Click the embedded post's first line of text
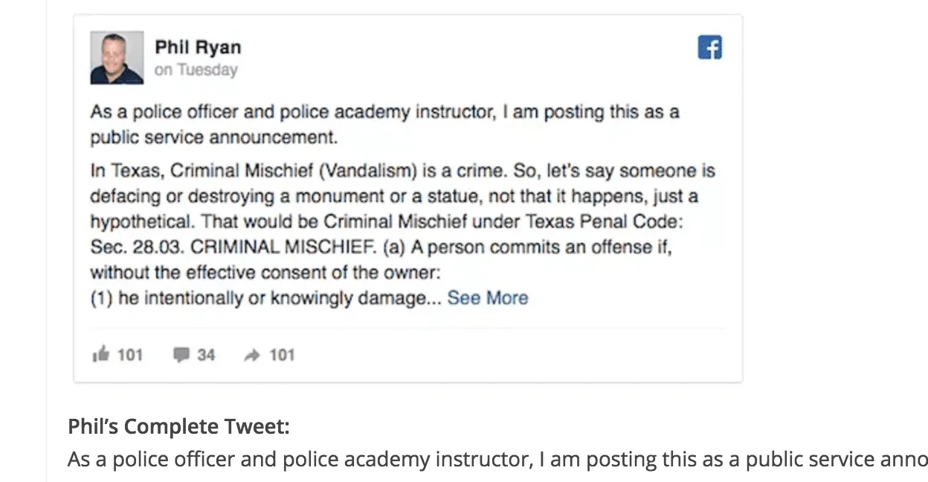The image size is (928, 482). [384, 113]
